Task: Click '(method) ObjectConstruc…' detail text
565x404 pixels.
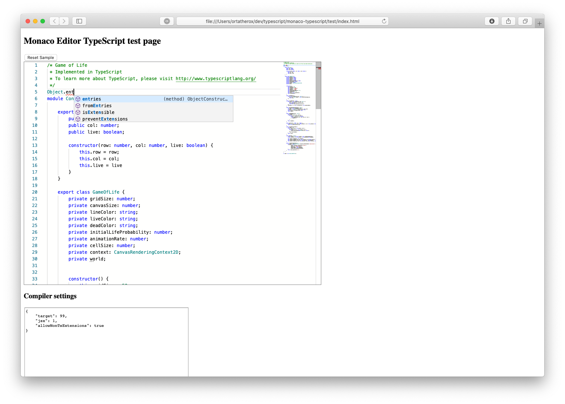Action: tap(196, 99)
